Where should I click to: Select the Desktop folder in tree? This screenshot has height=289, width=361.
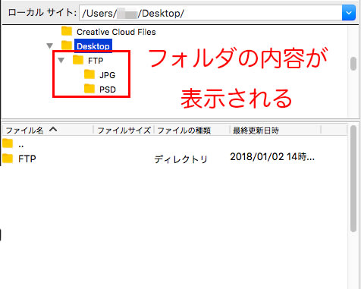93,46
